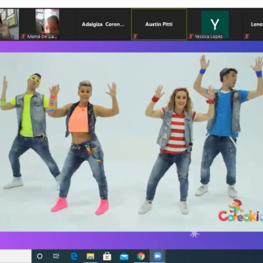Open Task View in the taskbar
This screenshot has height=263, width=263.
[x=56, y=256]
